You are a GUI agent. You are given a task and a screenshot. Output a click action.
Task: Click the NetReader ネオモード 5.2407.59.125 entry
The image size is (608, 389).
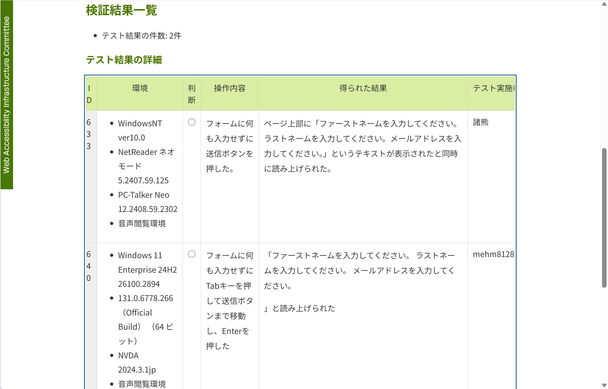pyautogui.click(x=146, y=166)
